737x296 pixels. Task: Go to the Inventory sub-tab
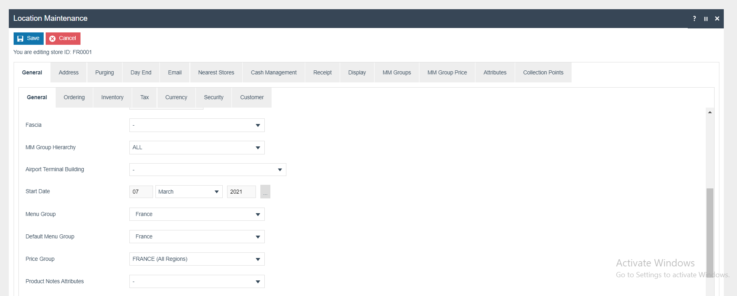coord(112,97)
